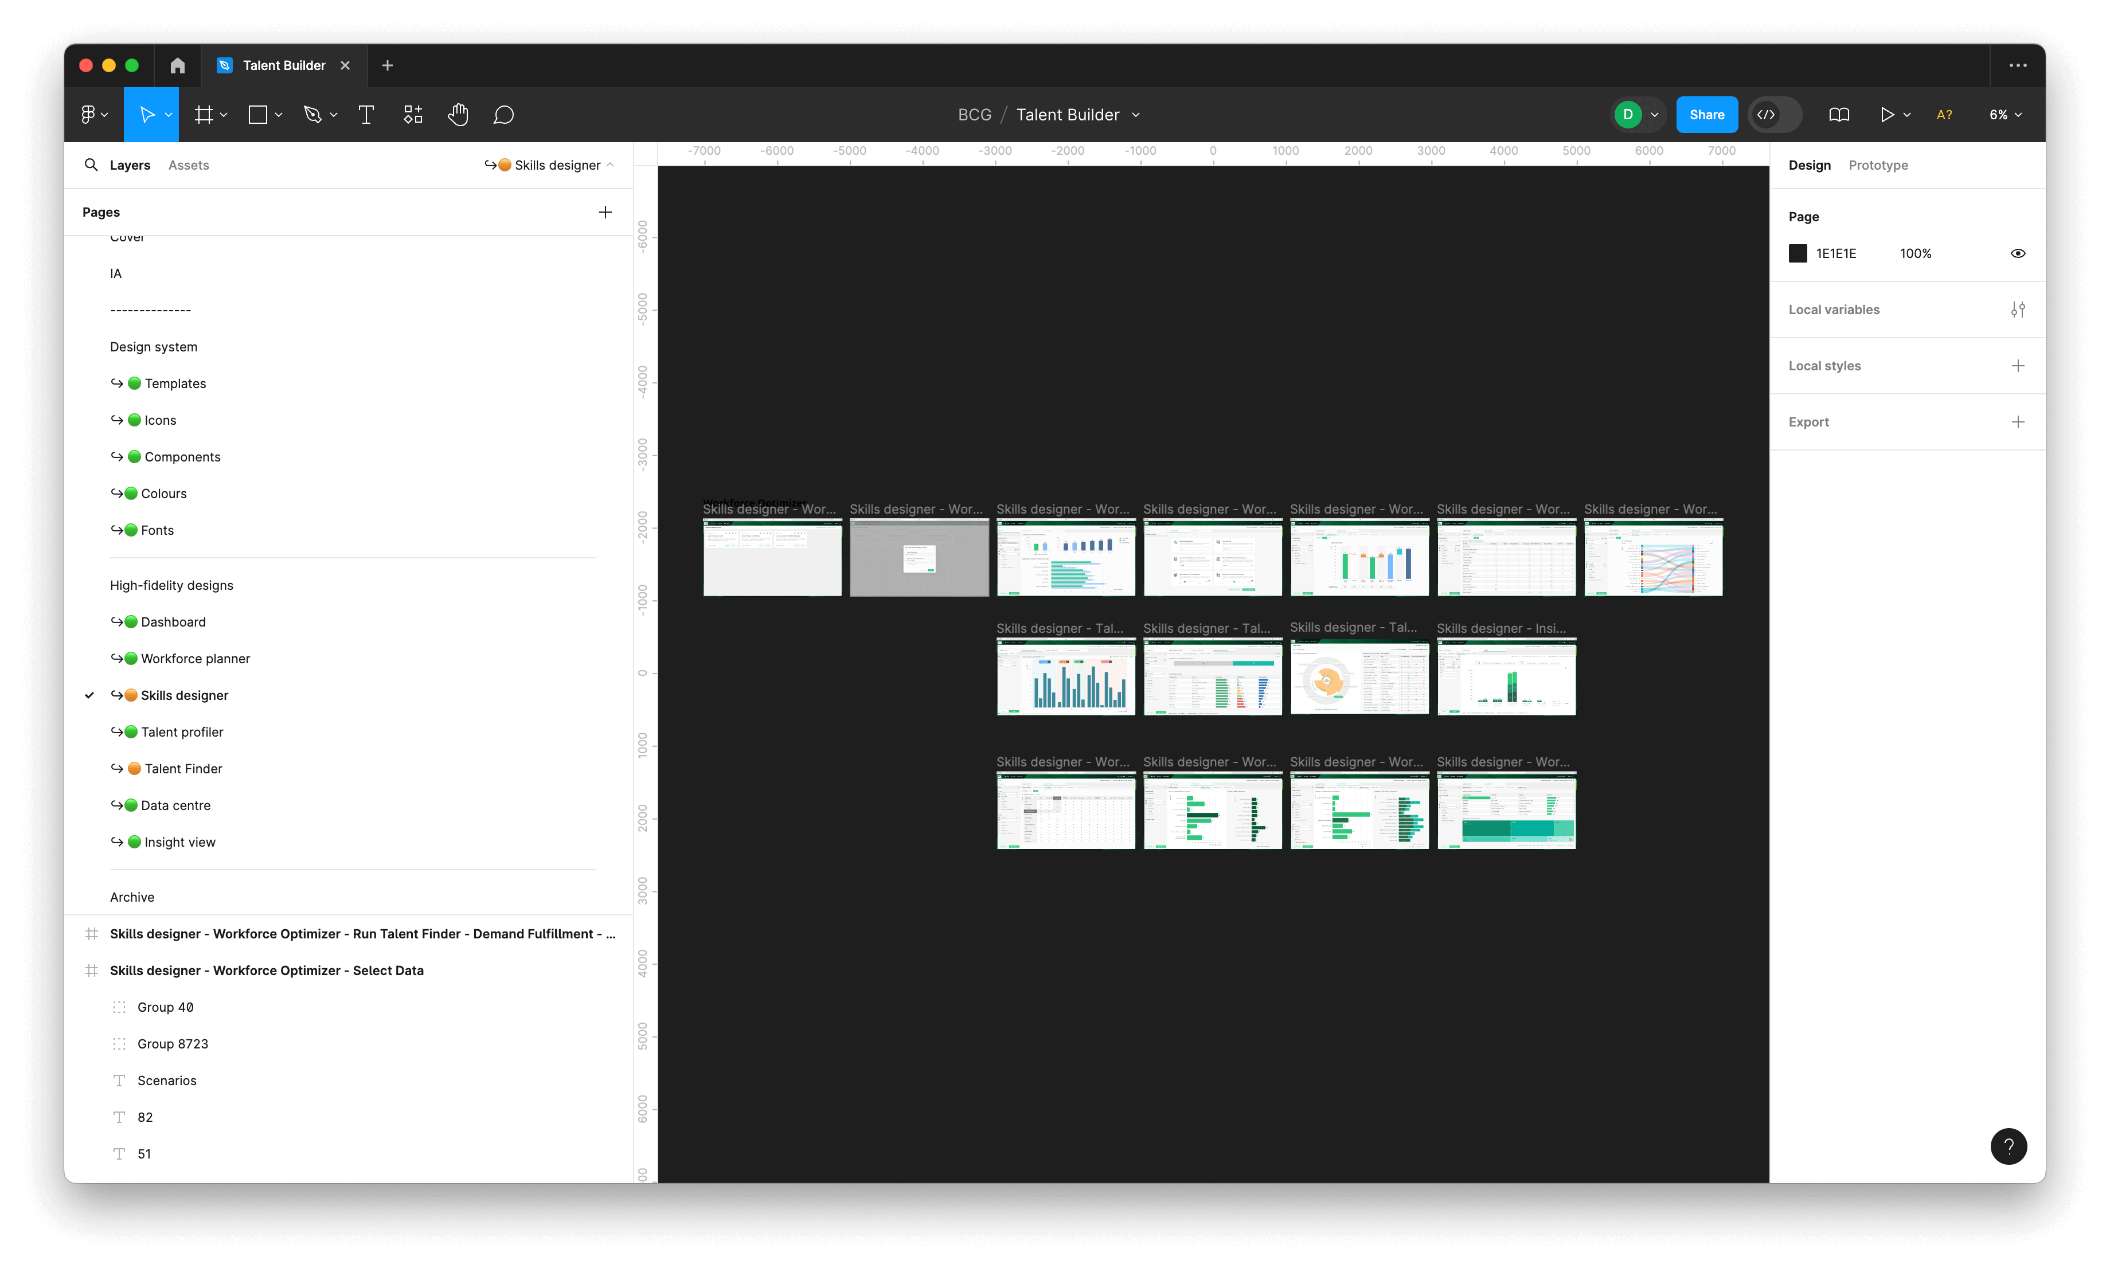Open the 6% zoom dropdown

[x=2005, y=115]
